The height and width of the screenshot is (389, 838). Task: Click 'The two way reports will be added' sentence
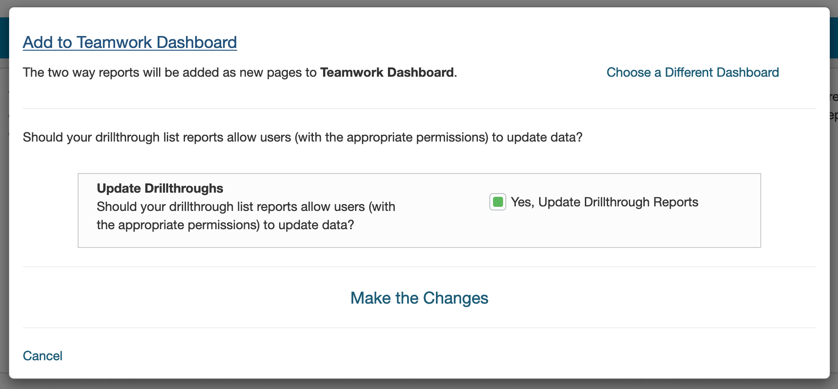coord(169,72)
